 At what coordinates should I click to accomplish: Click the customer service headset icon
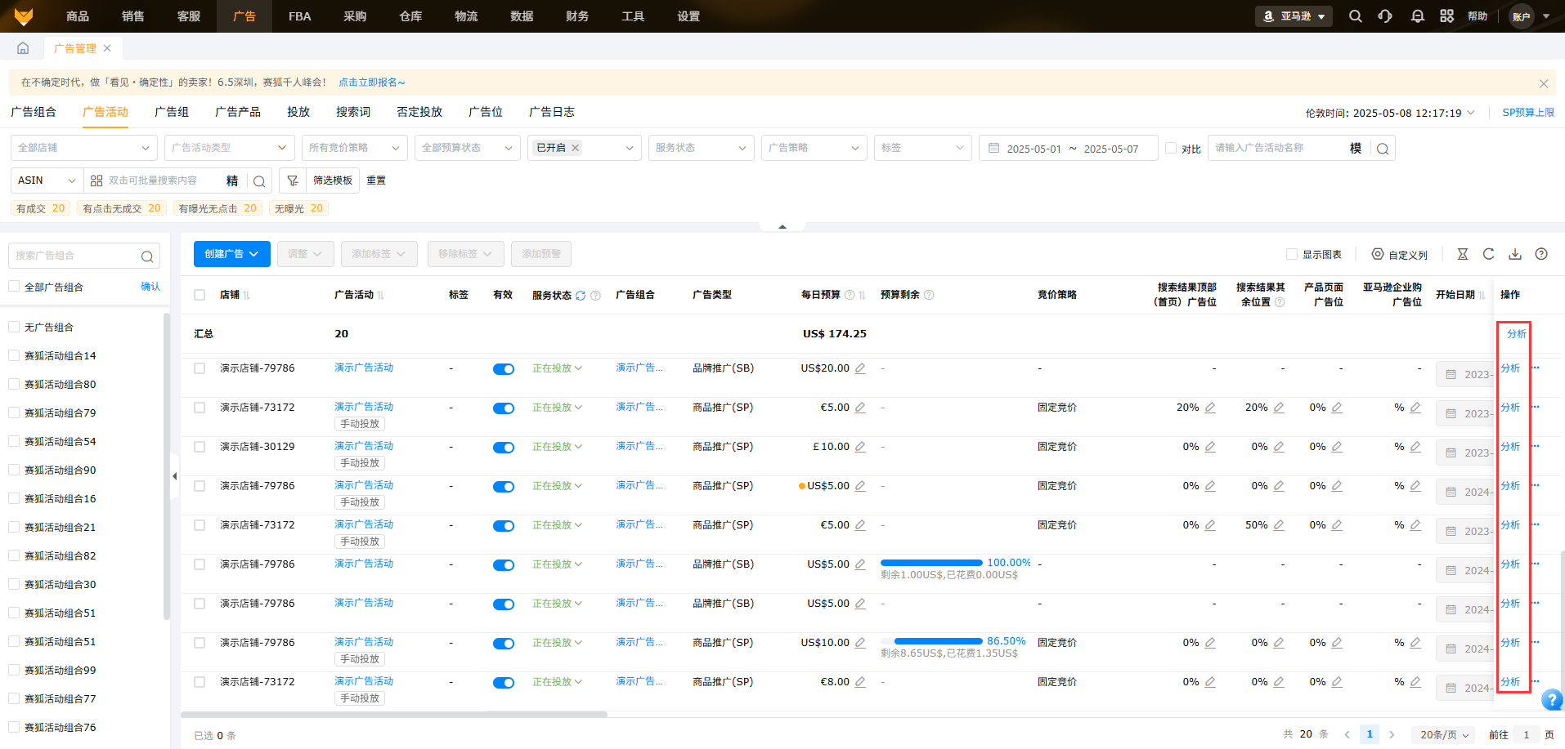pos(1385,16)
